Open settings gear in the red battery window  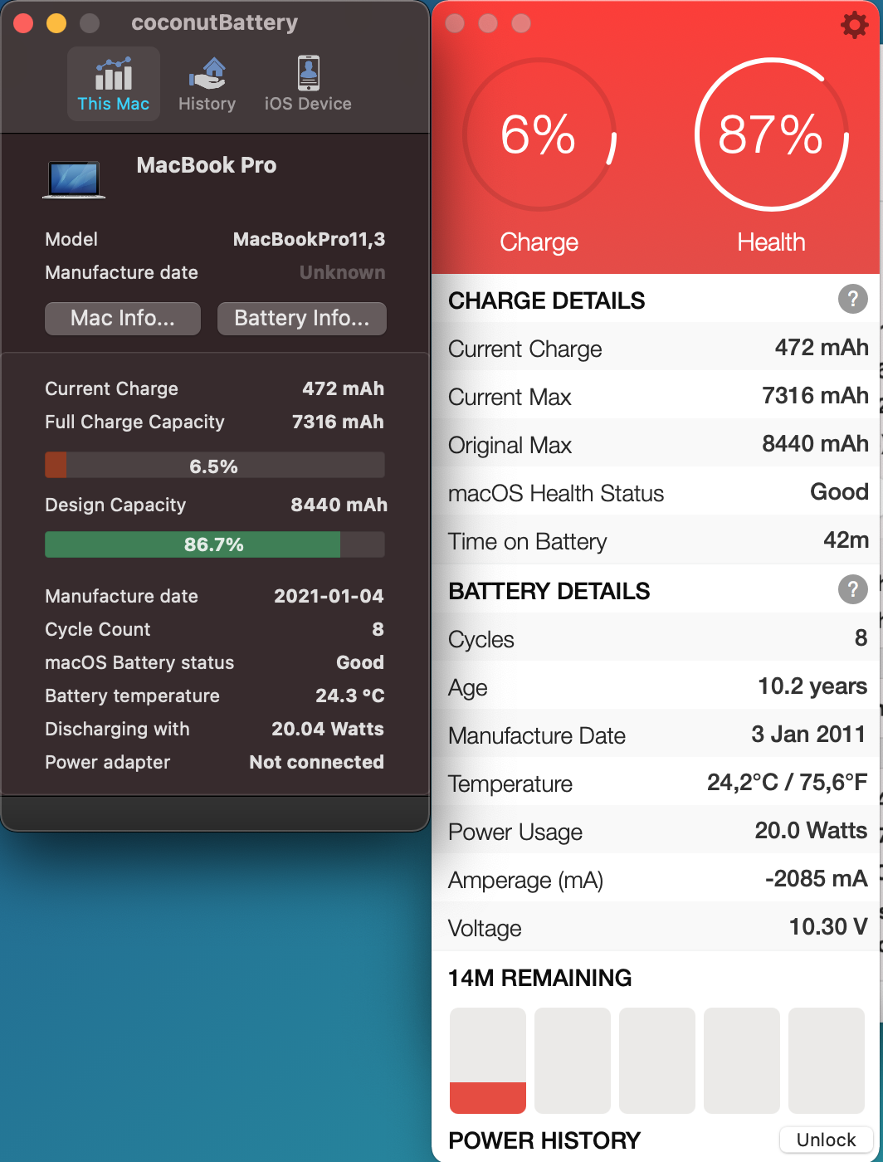tap(854, 25)
